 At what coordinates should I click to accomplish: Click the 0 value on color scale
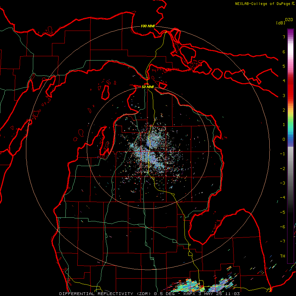point(284,139)
